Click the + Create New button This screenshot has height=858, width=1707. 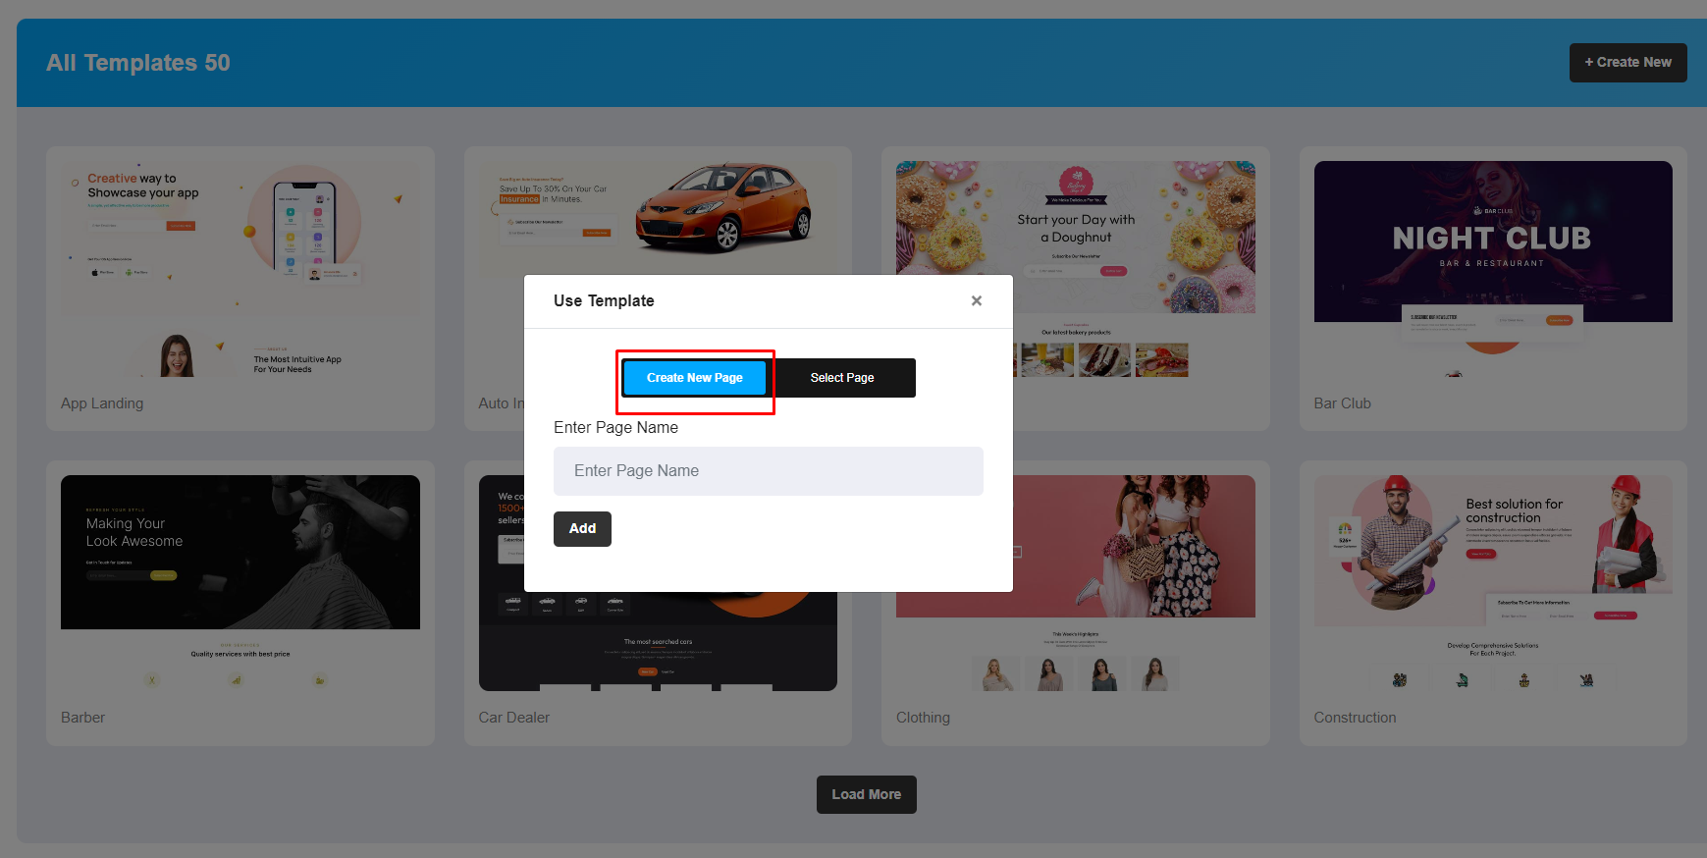(1627, 63)
